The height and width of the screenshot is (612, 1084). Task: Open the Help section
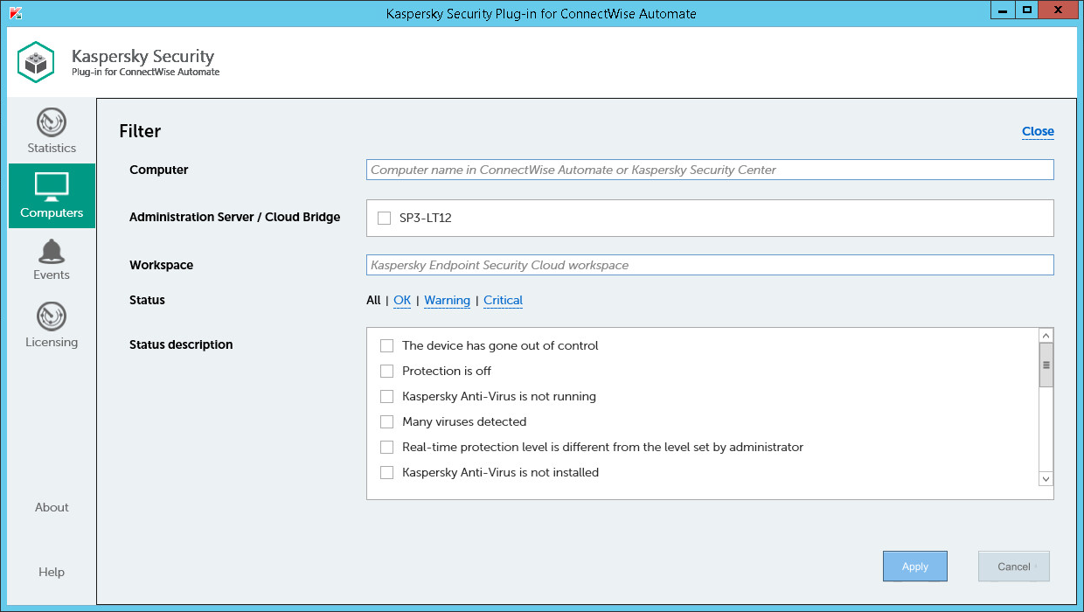pos(52,572)
